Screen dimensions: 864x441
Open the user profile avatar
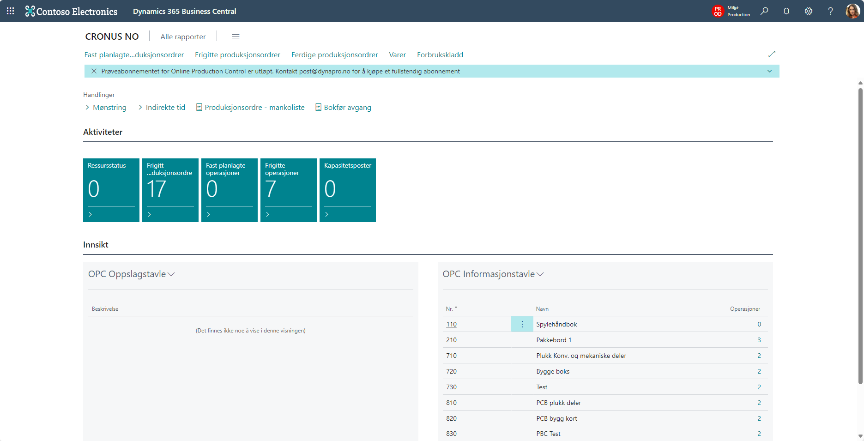[852, 11]
